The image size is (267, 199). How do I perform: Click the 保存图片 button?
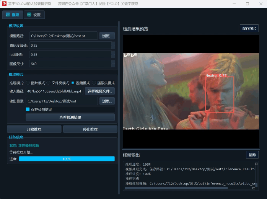249,28
